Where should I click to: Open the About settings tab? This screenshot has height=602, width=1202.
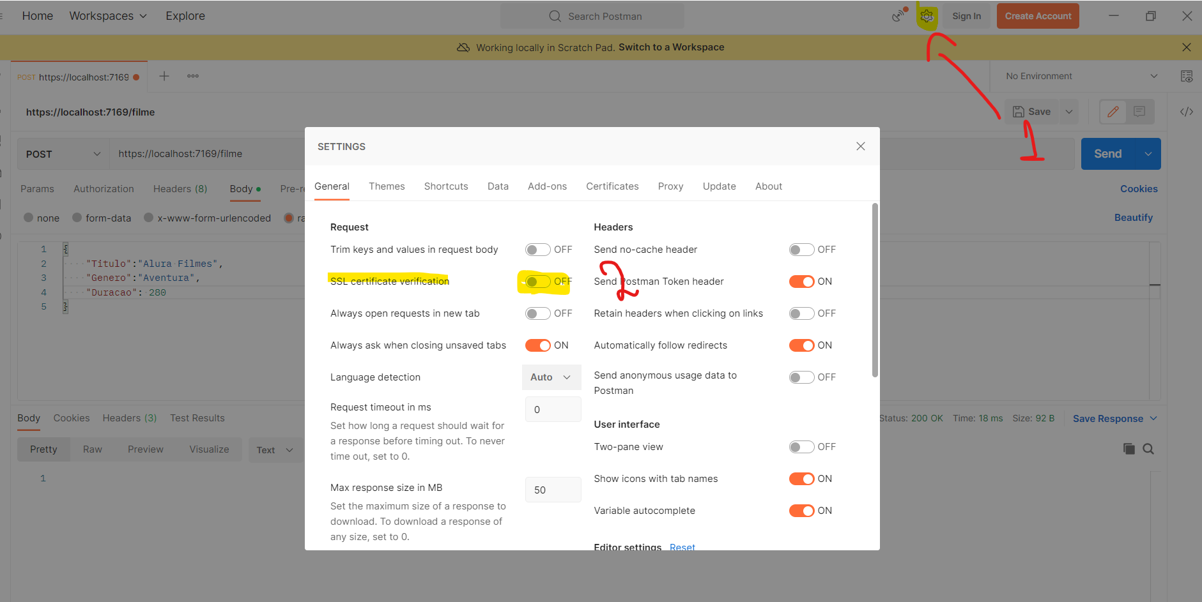pyautogui.click(x=768, y=186)
